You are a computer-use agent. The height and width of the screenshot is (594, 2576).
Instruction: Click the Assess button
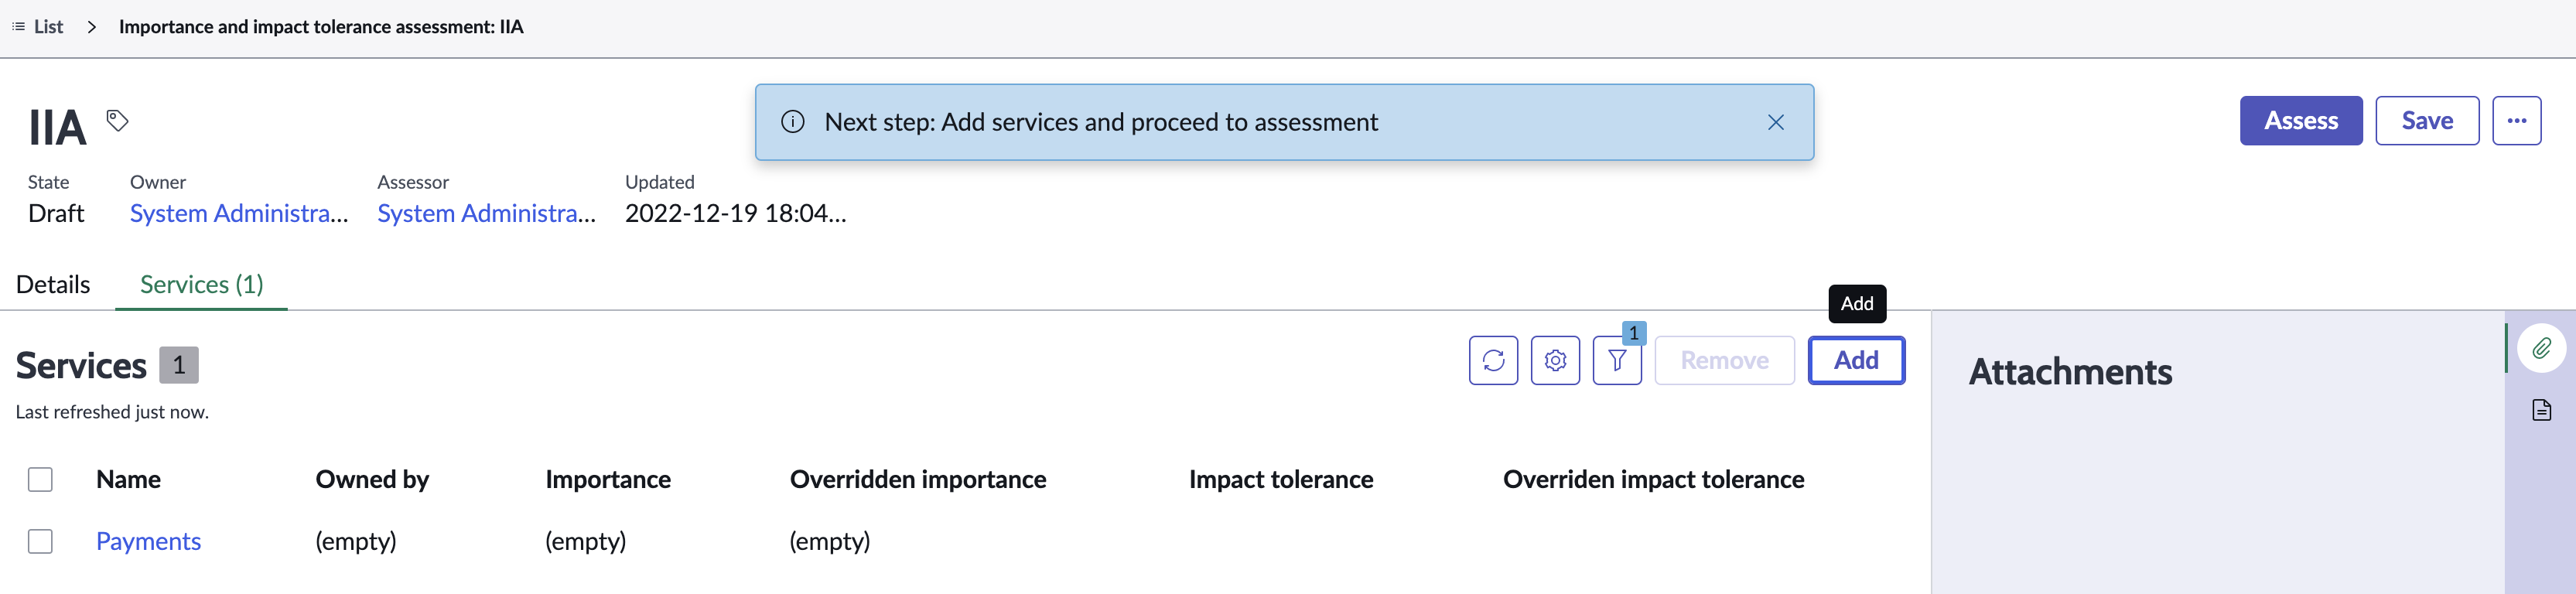[x=2300, y=121]
